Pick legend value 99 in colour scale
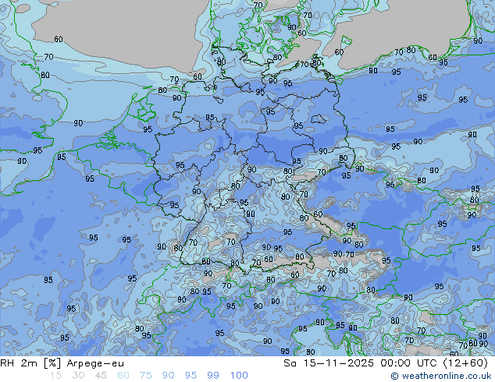This screenshot has width=495, height=382. [213, 376]
